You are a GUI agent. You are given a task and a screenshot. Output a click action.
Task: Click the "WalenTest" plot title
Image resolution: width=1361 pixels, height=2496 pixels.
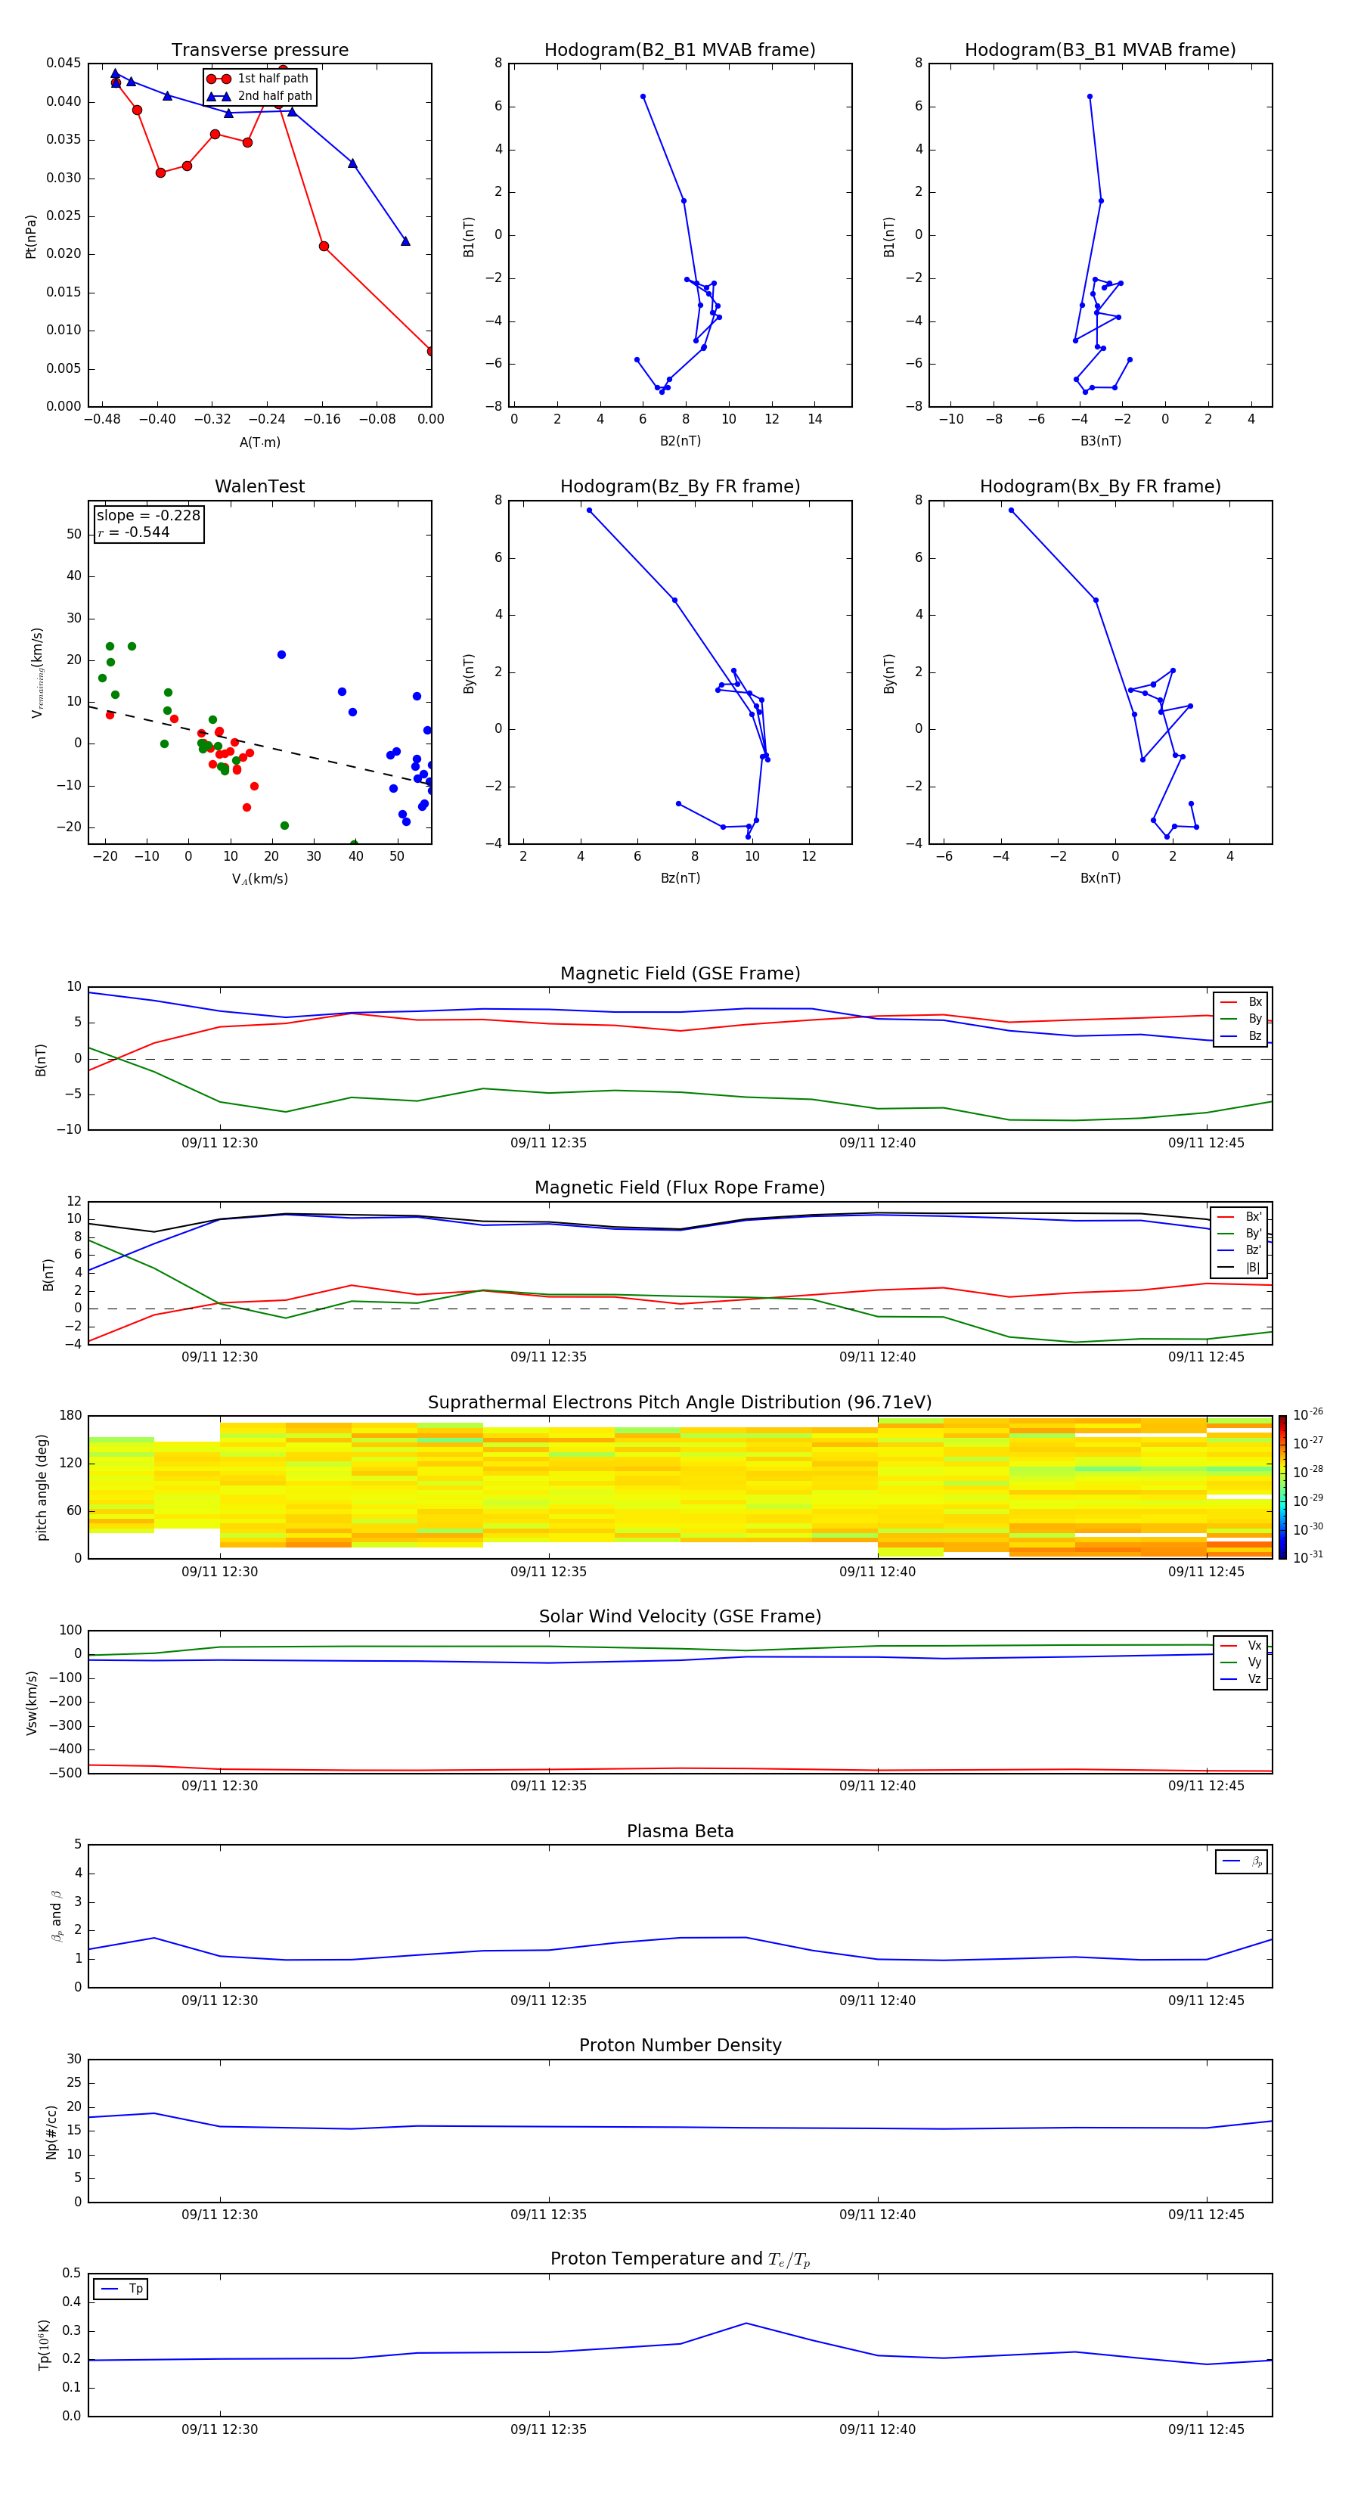[259, 486]
